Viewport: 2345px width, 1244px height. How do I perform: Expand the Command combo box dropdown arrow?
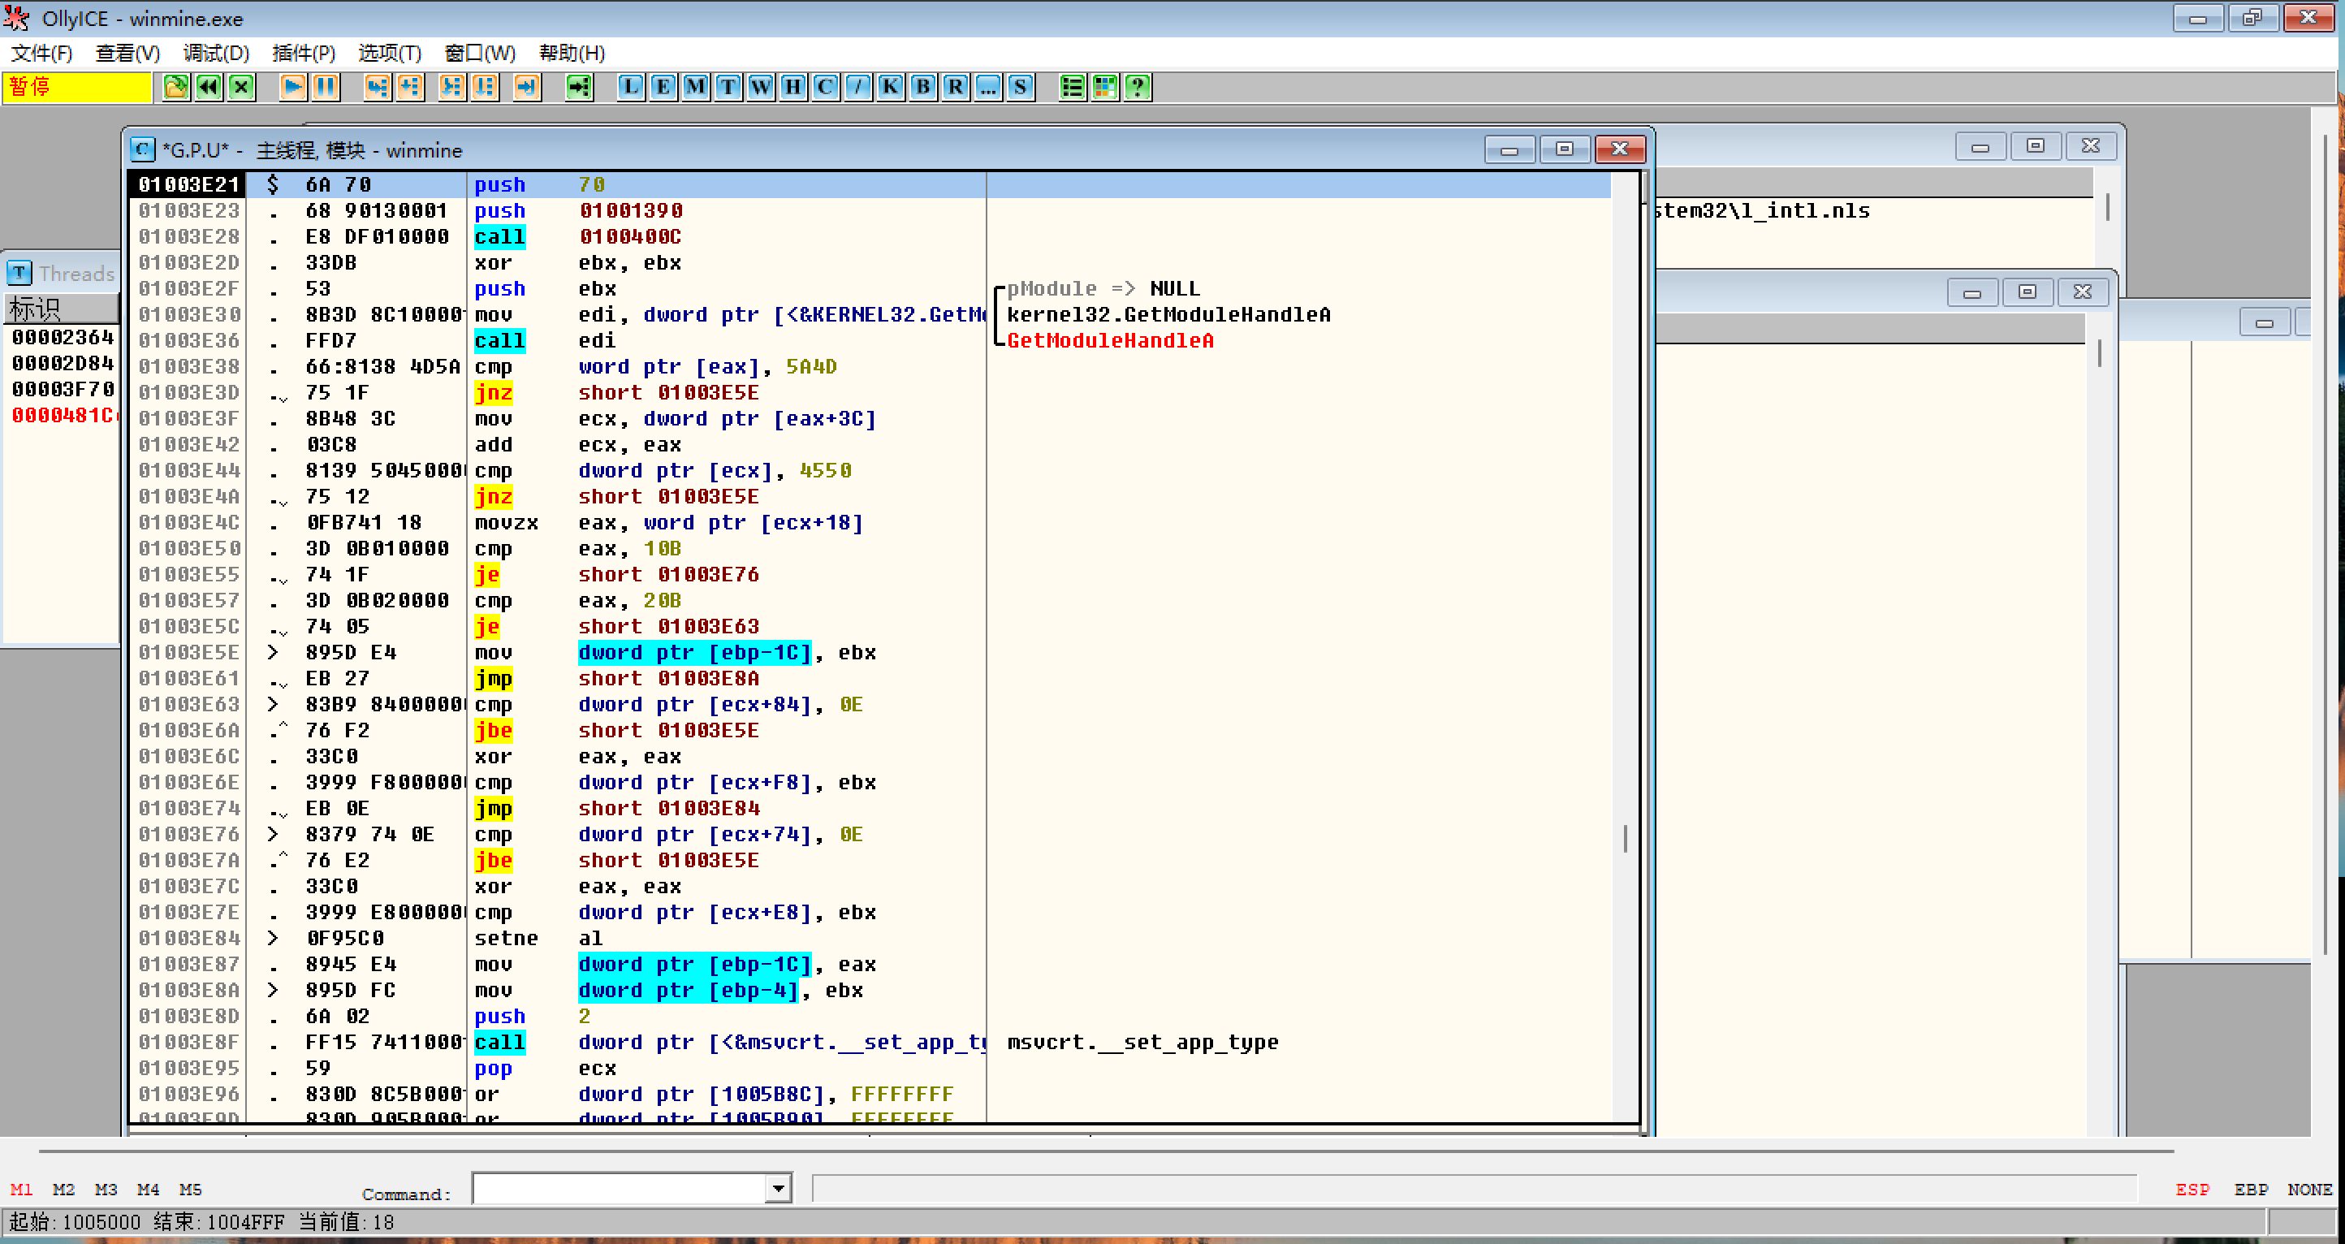point(777,1187)
